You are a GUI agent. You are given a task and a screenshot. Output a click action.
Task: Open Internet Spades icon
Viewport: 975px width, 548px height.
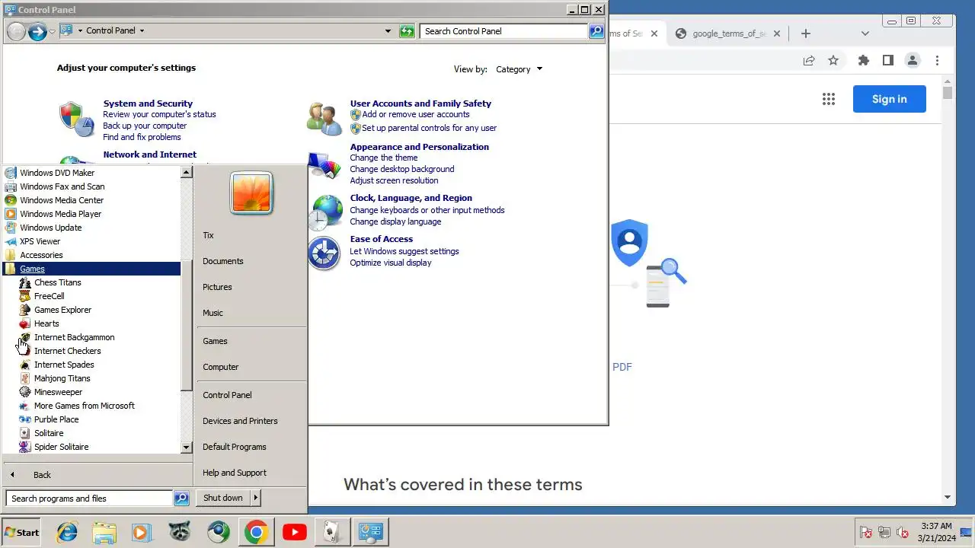point(25,365)
